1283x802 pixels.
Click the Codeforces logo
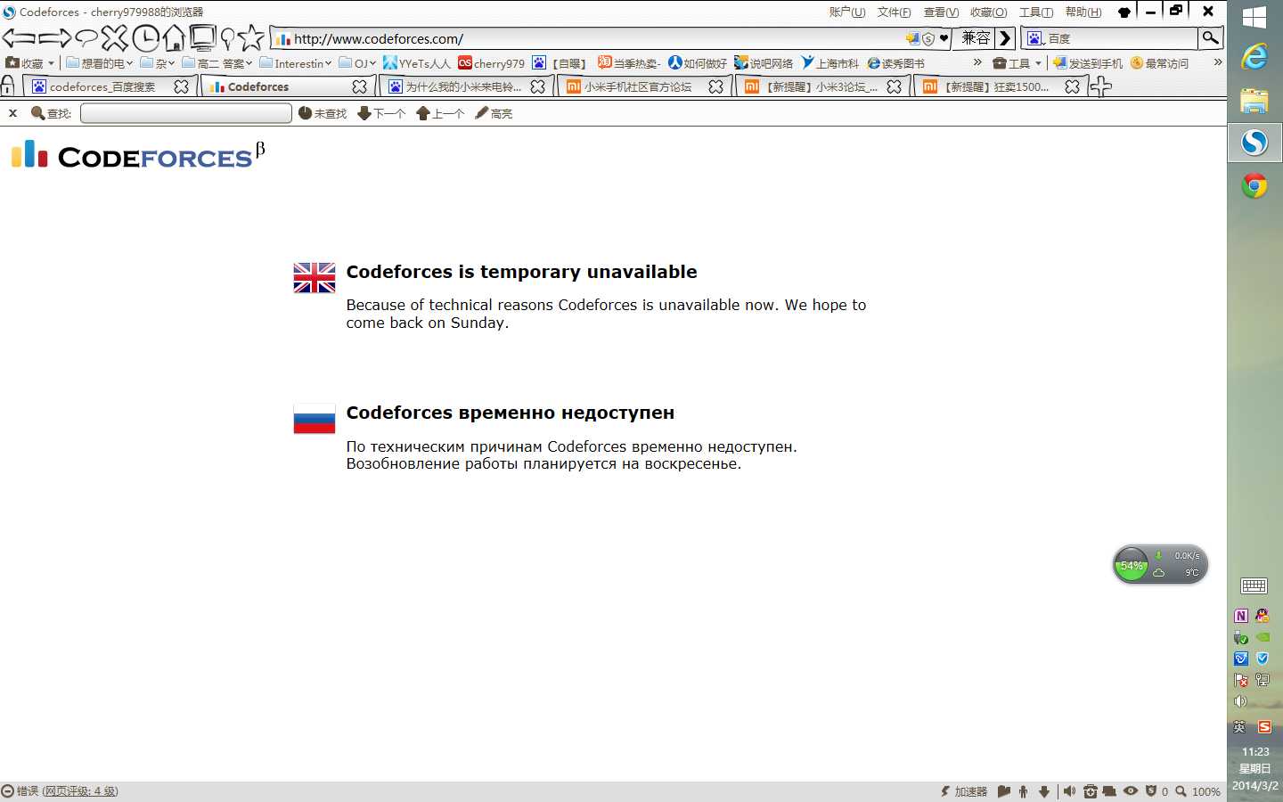(x=138, y=154)
